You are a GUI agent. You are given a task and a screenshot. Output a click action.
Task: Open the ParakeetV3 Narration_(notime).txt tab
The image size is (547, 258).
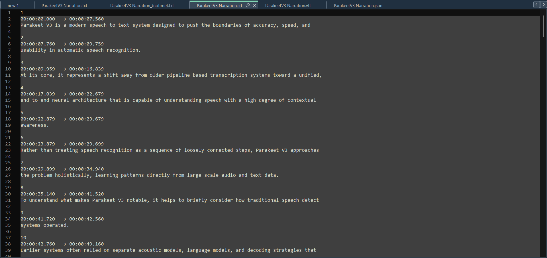[142, 5]
